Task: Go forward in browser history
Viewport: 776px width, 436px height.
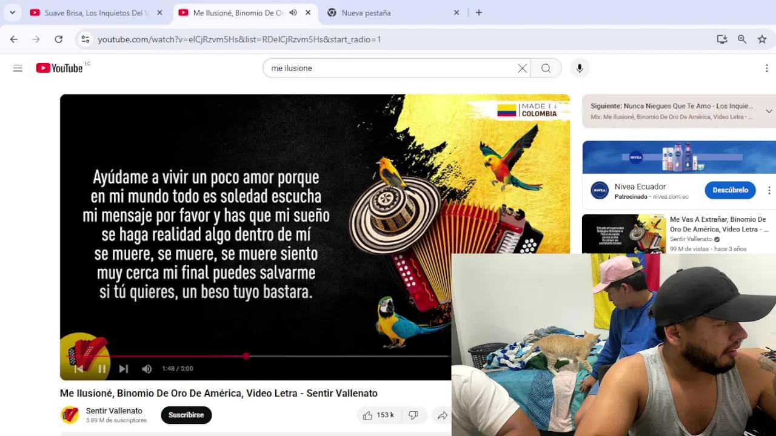Action: coord(36,39)
